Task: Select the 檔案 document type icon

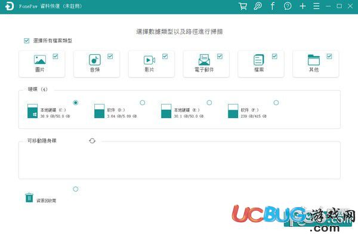Action: pos(259,60)
